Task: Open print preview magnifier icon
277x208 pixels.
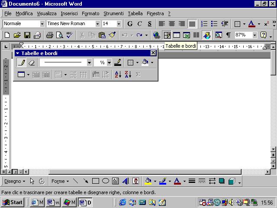Action: [x=60, y=35]
